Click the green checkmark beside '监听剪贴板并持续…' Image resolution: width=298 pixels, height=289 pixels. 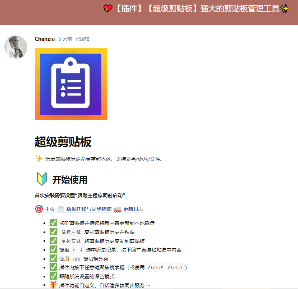pyautogui.click(x=53, y=223)
